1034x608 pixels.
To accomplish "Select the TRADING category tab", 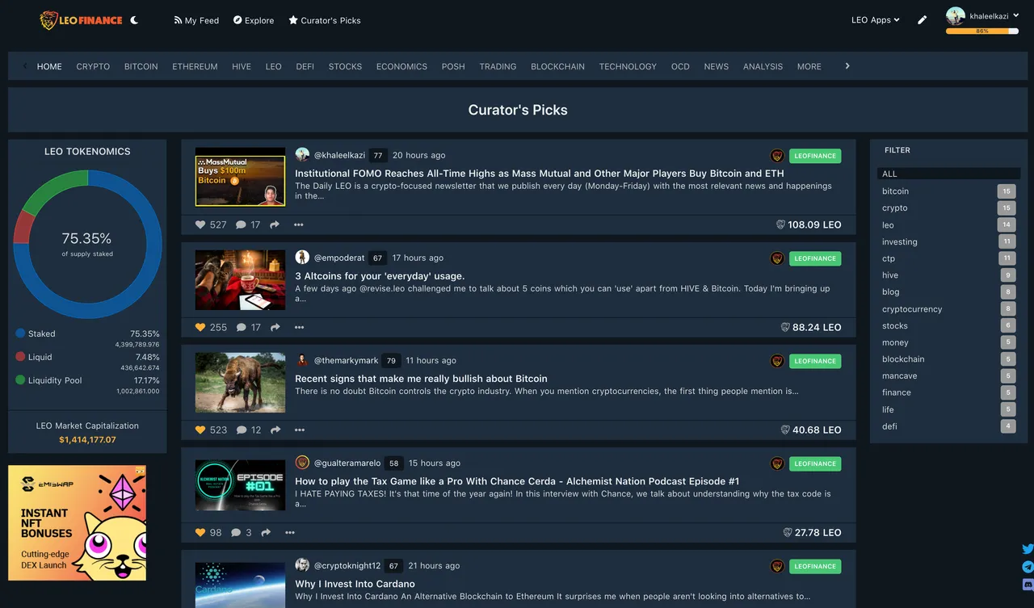I will tap(498, 66).
